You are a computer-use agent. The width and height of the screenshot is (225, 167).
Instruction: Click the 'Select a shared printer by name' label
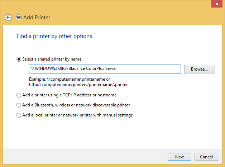(x=52, y=59)
